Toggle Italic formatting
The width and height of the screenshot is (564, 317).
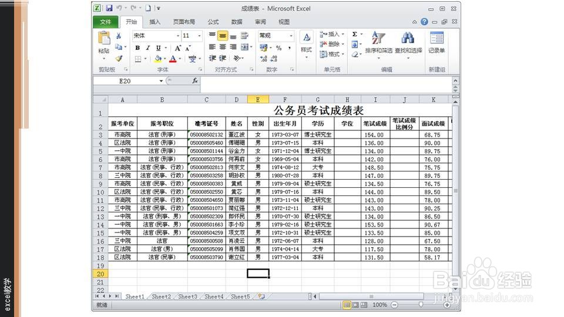(147, 48)
